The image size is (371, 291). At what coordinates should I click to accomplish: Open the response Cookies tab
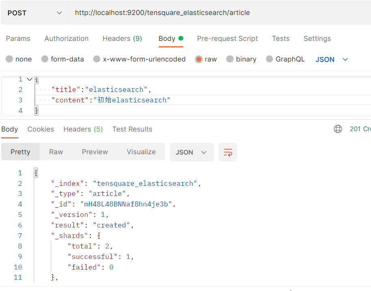pyautogui.click(x=41, y=129)
